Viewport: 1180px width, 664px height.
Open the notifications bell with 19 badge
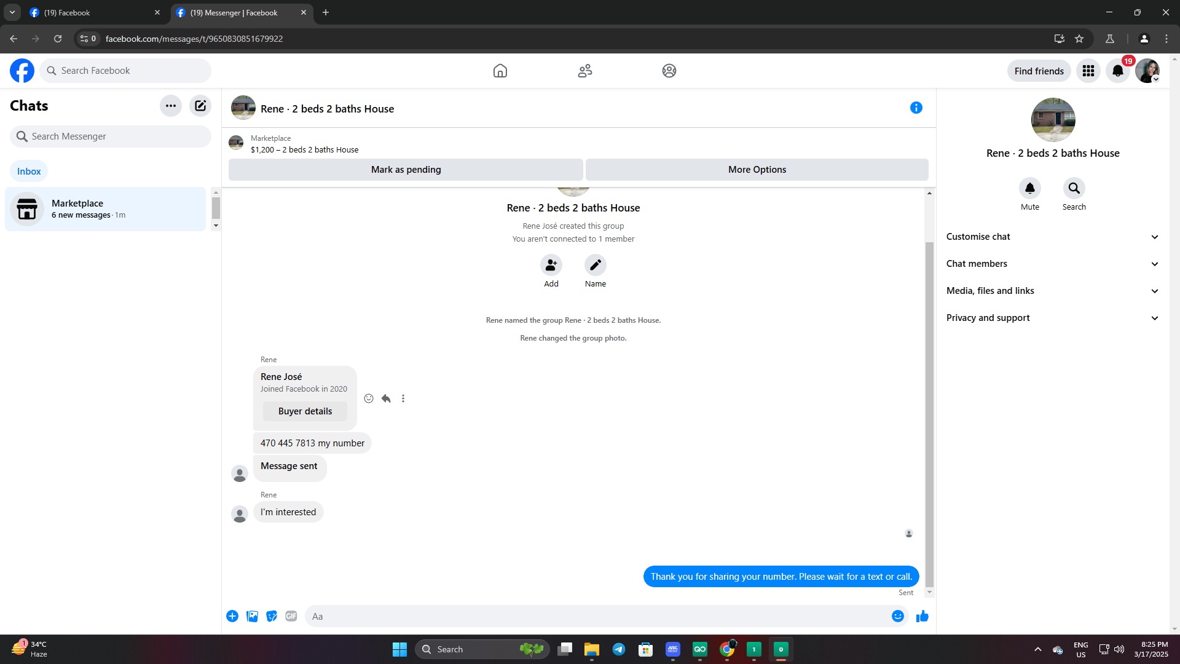point(1118,71)
